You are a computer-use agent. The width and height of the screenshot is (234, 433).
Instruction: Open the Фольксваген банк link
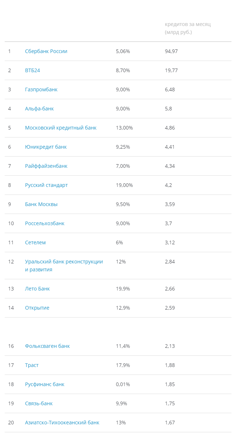[x=47, y=346]
